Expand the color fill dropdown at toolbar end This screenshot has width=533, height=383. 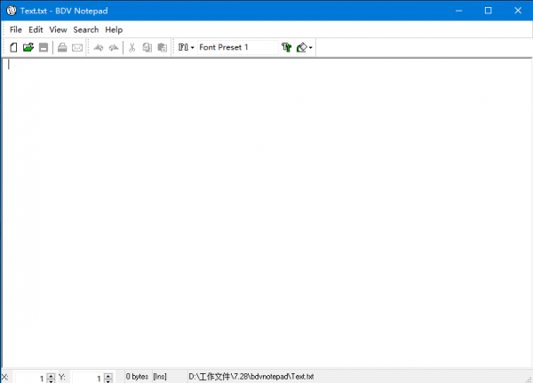point(310,47)
